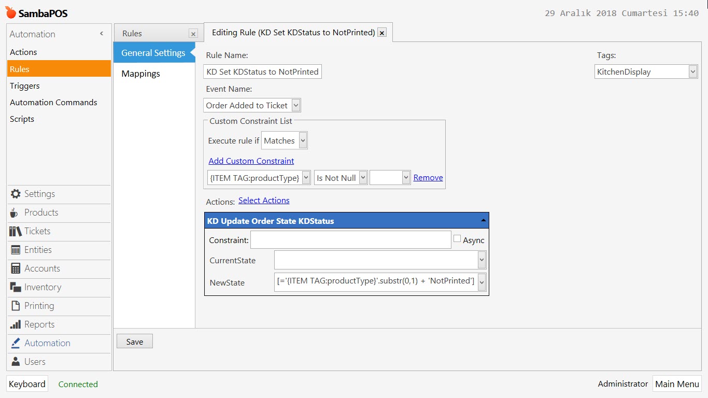
Task: Open Accounts using the calculator icon
Action: click(16, 268)
